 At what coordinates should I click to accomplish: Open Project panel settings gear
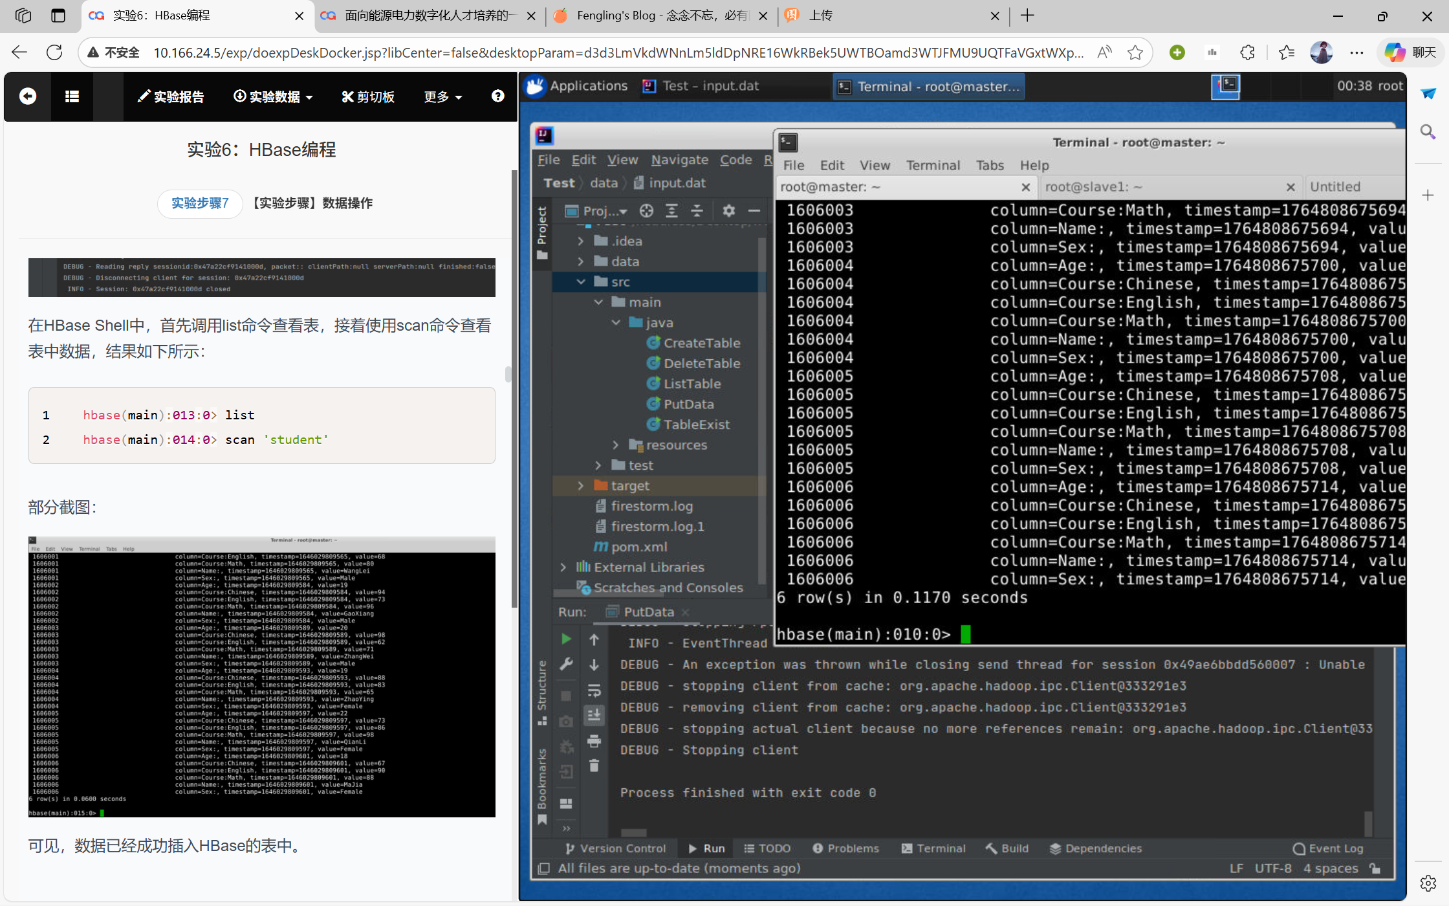click(729, 211)
